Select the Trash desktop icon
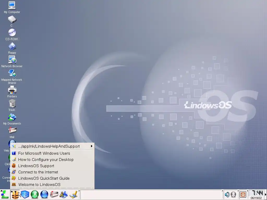 click(x=12, y=105)
